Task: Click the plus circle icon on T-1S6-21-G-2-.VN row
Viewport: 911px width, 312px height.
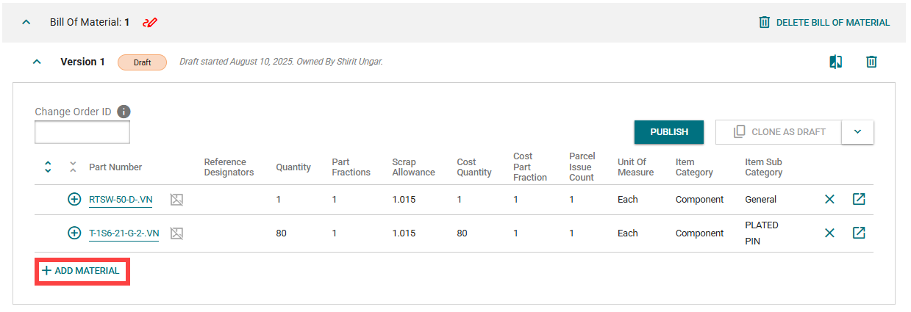Action: coord(74,233)
